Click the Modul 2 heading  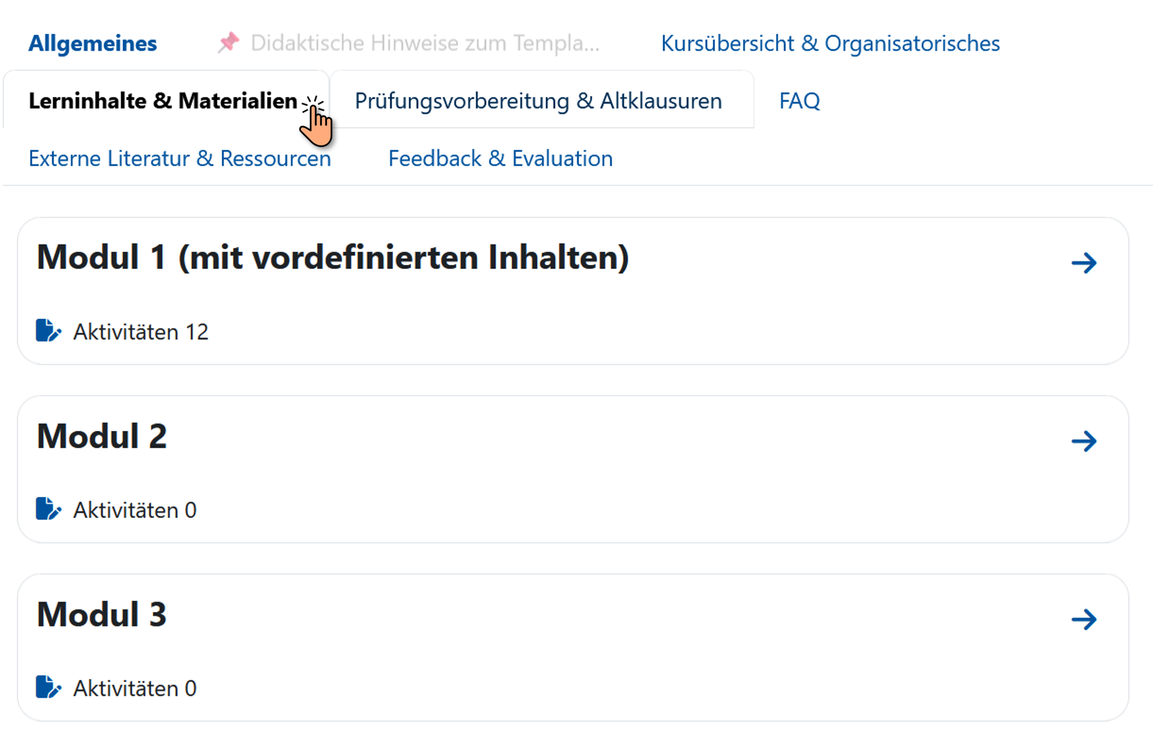click(x=102, y=436)
